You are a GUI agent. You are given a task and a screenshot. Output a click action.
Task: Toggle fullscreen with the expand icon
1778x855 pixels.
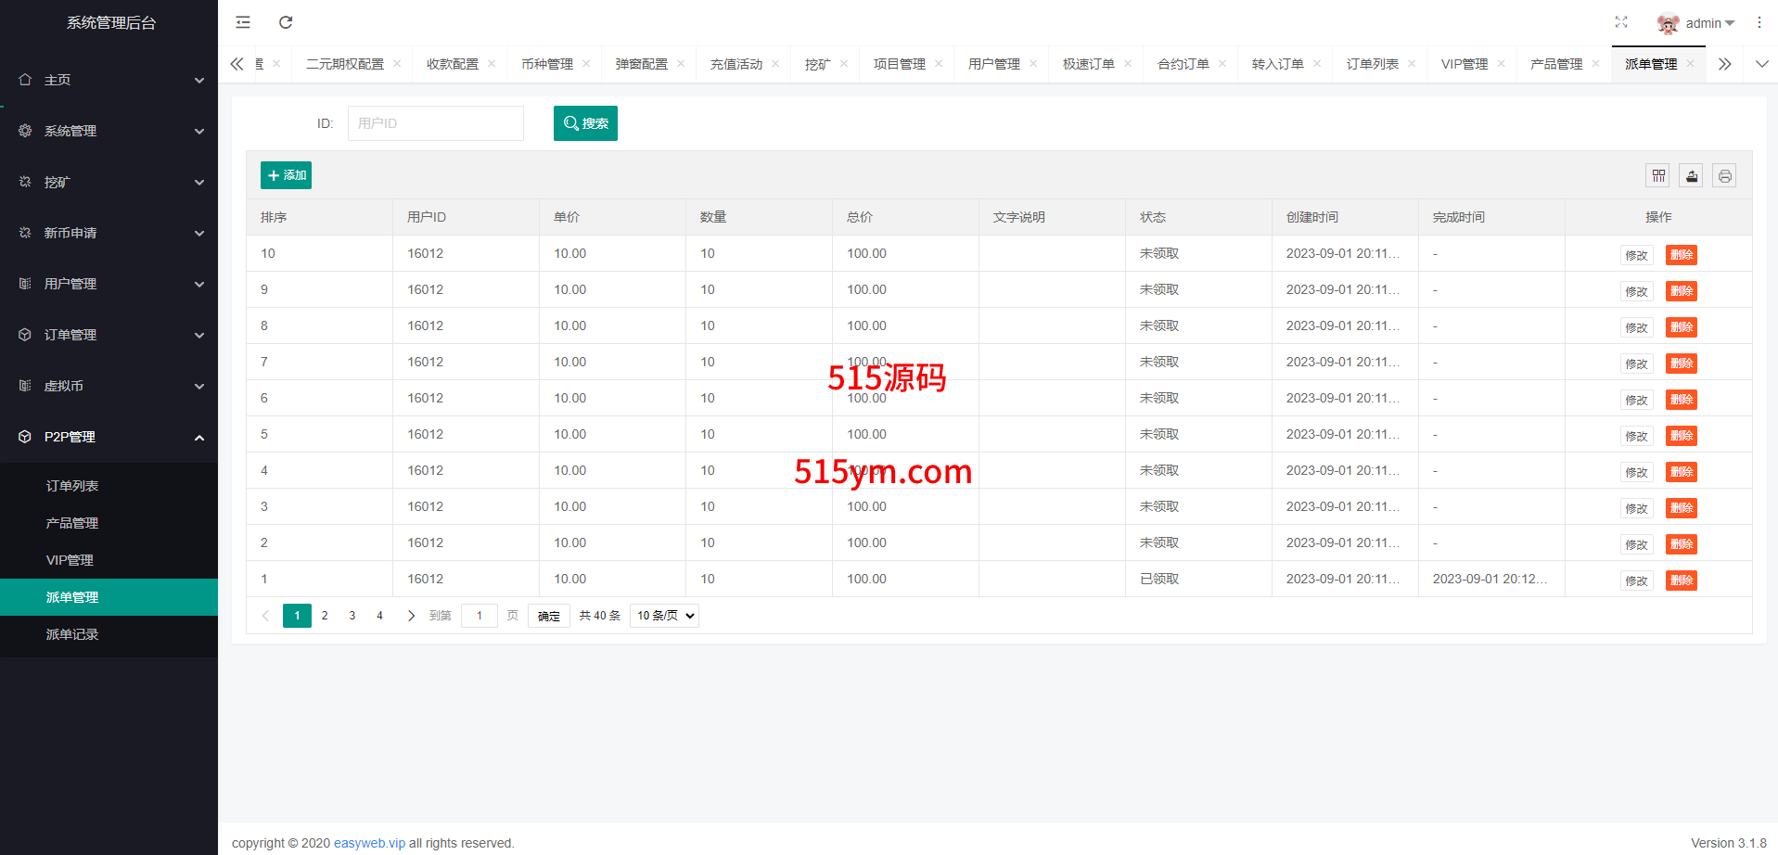pos(1621,22)
